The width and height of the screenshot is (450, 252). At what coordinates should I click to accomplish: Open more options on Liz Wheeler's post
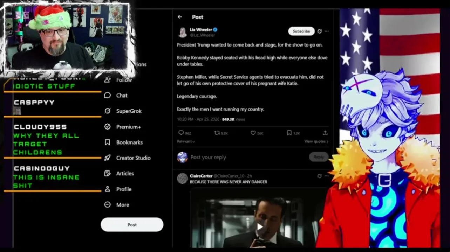(327, 31)
